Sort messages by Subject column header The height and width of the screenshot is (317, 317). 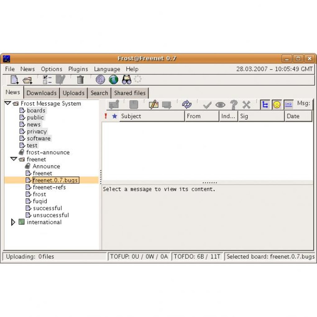(152, 116)
